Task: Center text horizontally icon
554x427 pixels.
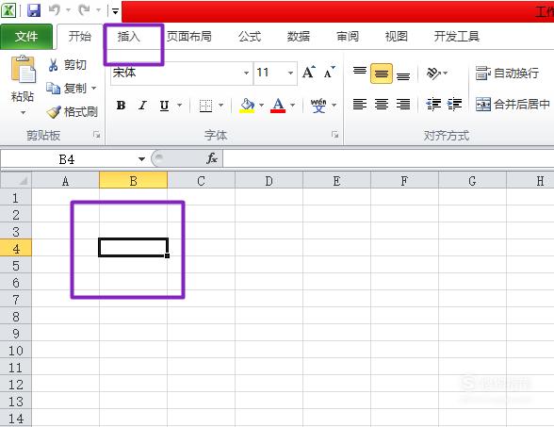Action: [x=382, y=105]
